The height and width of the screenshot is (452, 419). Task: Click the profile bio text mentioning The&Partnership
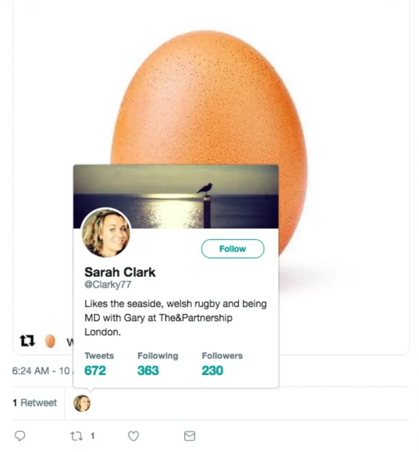coord(176,318)
